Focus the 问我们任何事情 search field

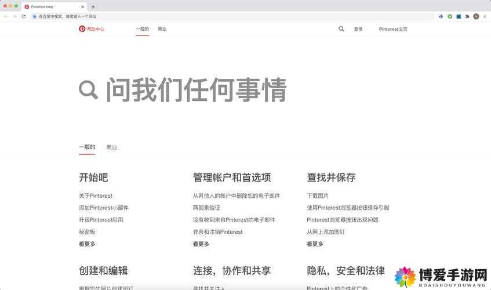(x=197, y=90)
